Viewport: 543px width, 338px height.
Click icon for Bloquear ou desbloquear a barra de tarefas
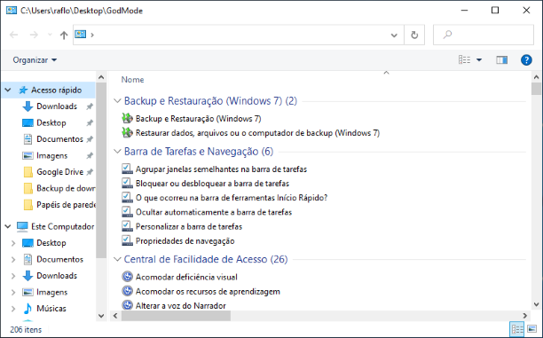(128, 184)
